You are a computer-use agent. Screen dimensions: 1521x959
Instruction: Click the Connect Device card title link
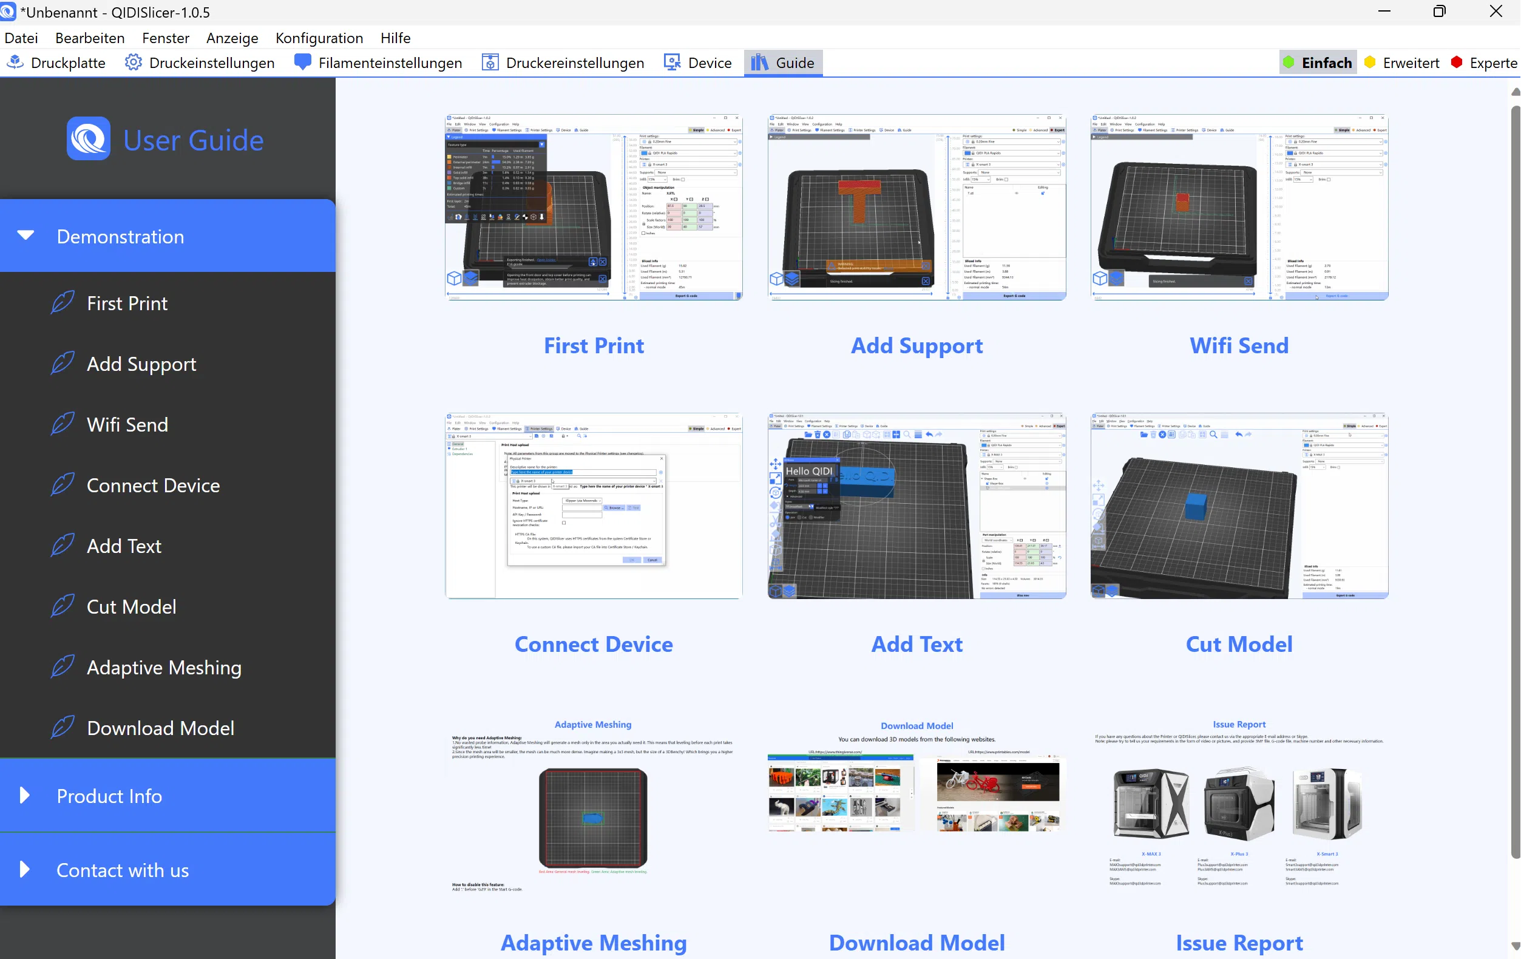[x=594, y=644]
